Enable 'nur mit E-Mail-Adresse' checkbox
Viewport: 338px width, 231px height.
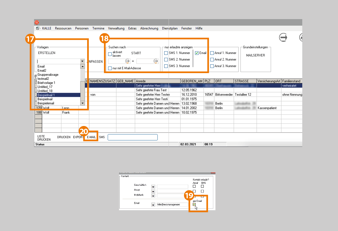(110, 68)
